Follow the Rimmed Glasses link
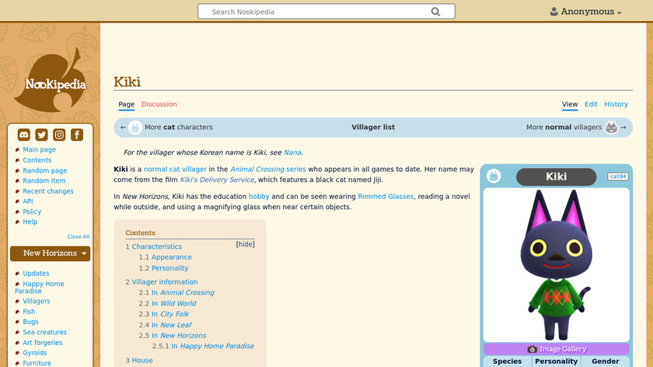The image size is (653, 367). (x=386, y=196)
